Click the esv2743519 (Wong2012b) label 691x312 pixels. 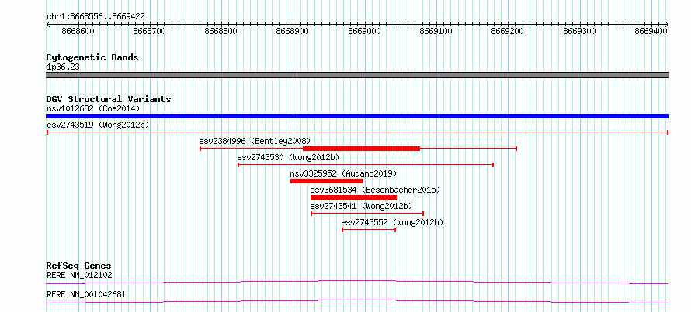[x=98, y=125]
